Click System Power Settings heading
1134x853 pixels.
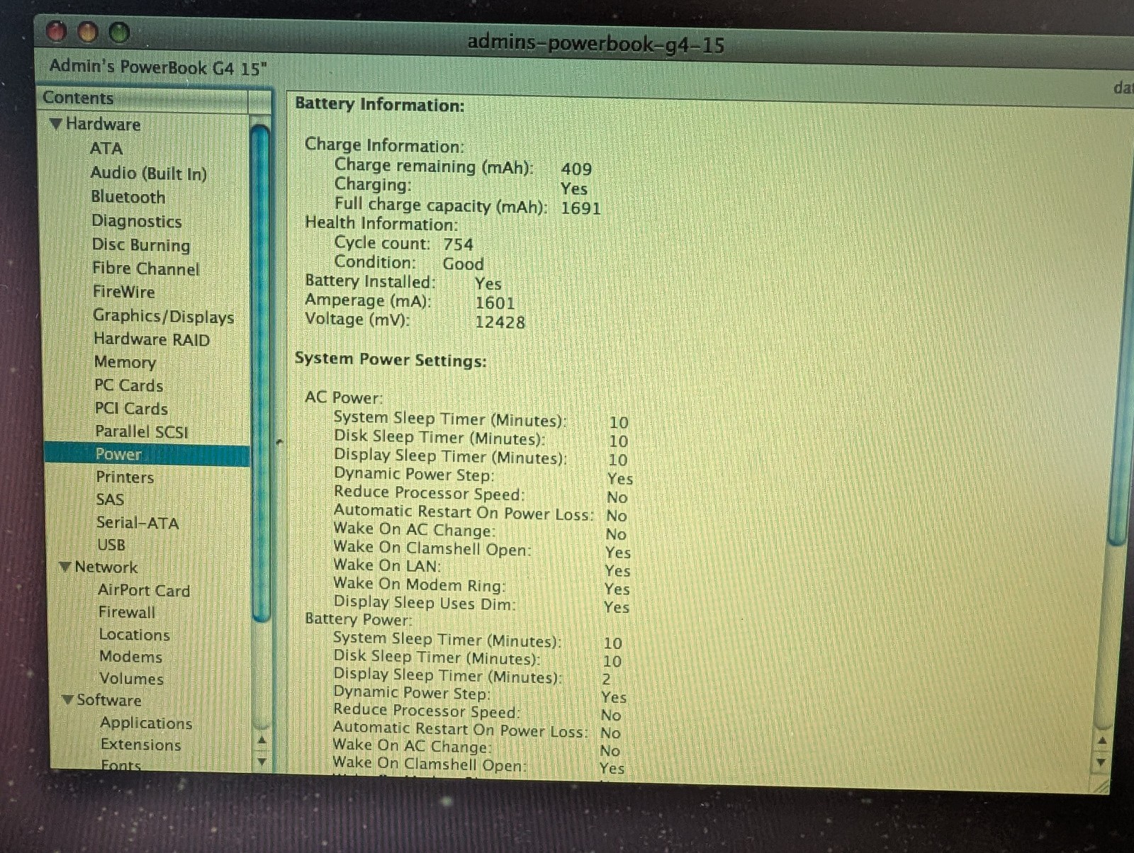pyautogui.click(x=391, y=360)
